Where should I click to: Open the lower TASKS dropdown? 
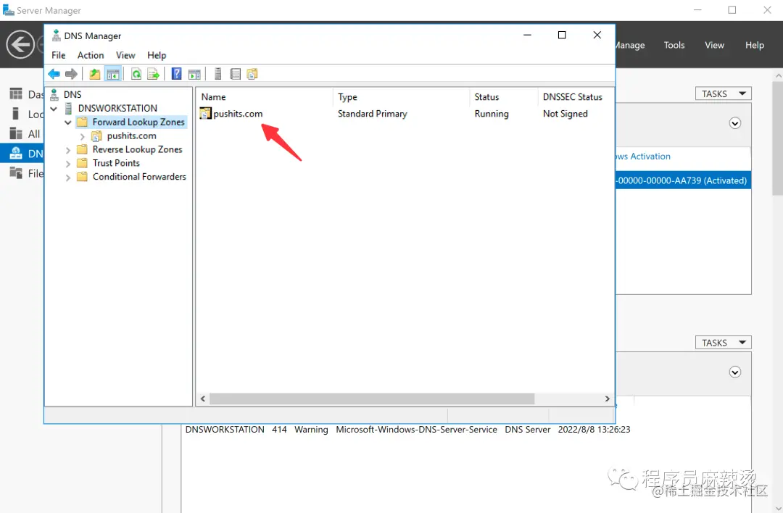pyautogui.click(x=723, y=342)
